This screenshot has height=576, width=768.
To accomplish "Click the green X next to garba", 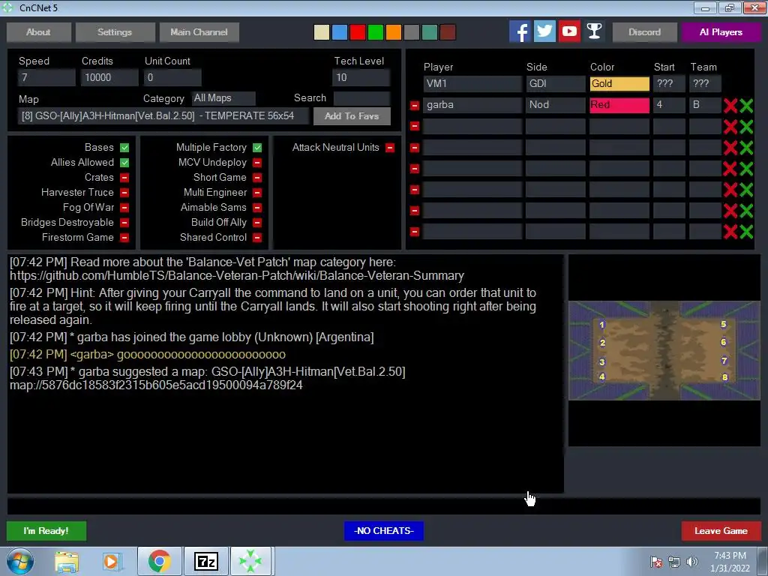I will click(746, 105).
